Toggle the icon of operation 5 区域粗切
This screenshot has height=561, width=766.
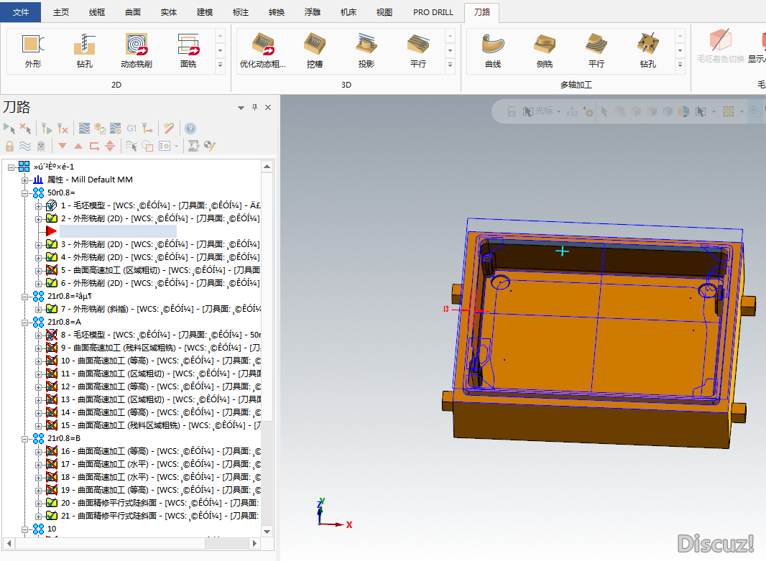pyautogui.click(x=51, y=270)
